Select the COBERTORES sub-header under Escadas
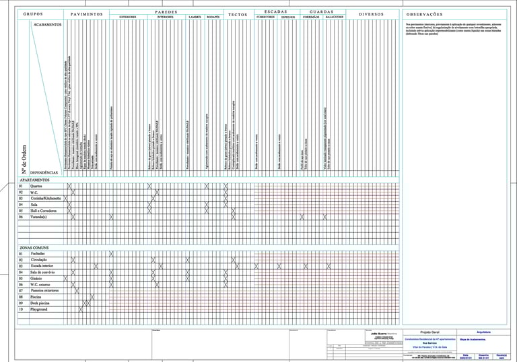Viewport: 517px width, 362px height. 265,17
